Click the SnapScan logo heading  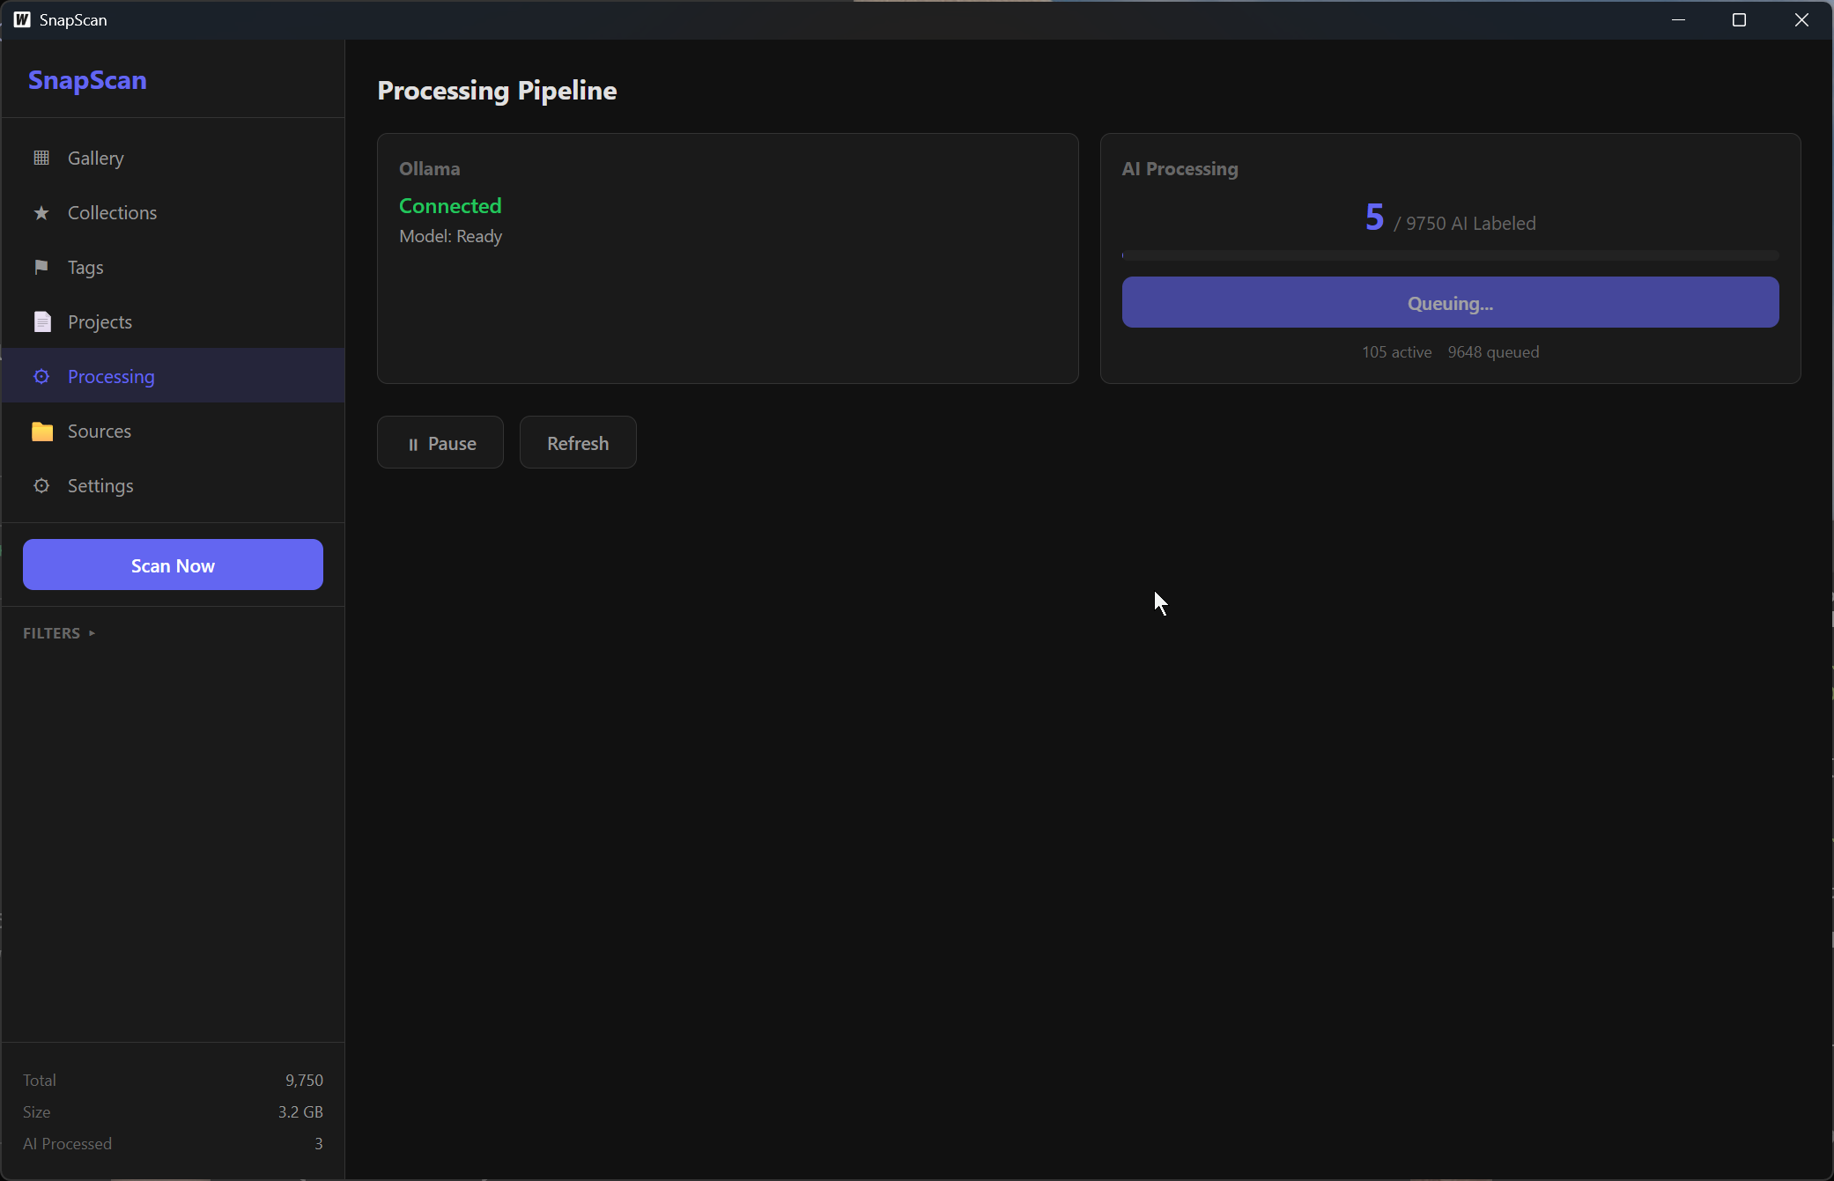87,80
